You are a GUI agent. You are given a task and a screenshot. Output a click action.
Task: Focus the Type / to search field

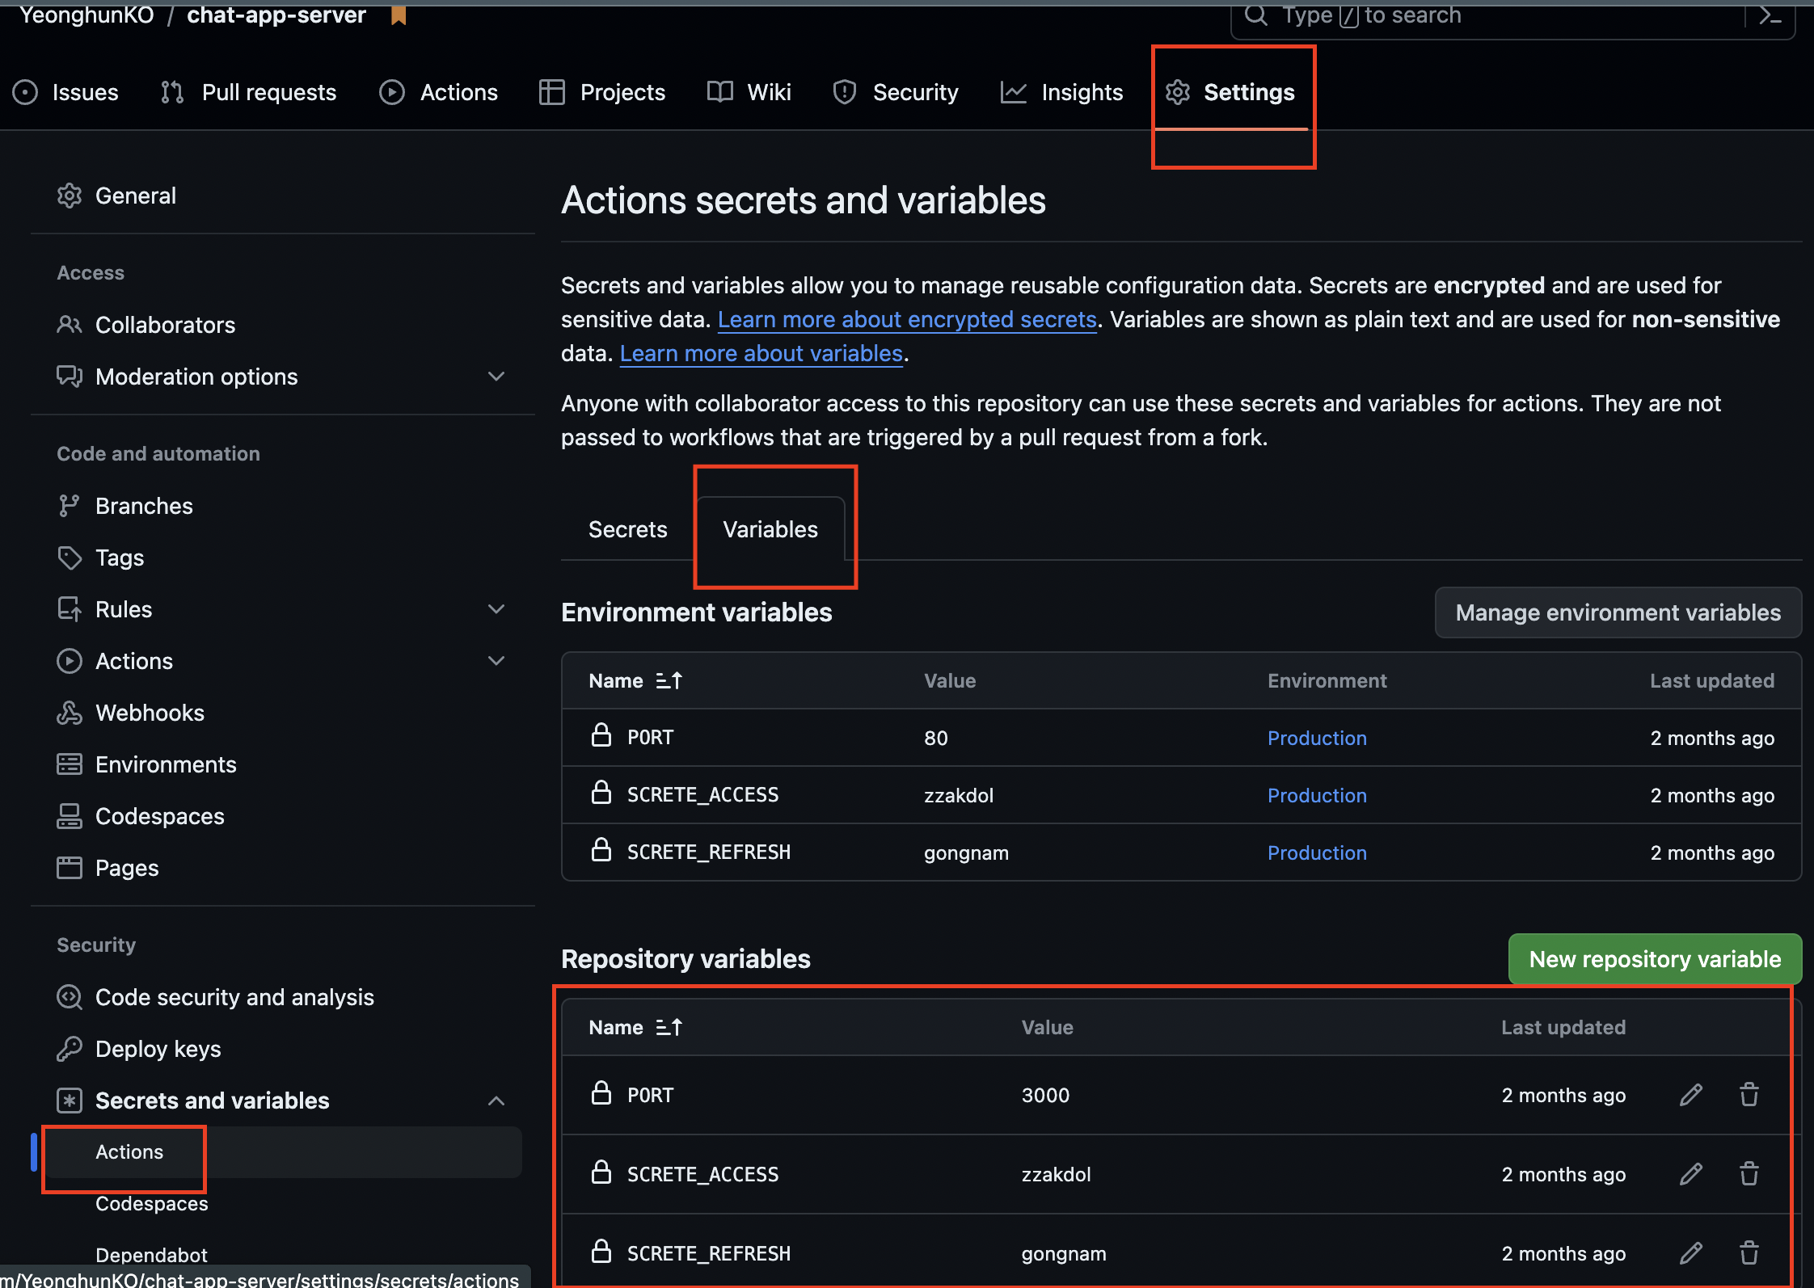(1512, 16)
